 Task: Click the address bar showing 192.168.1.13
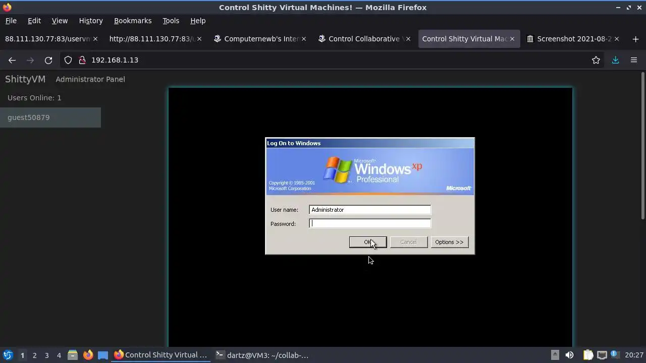point(333,60)
